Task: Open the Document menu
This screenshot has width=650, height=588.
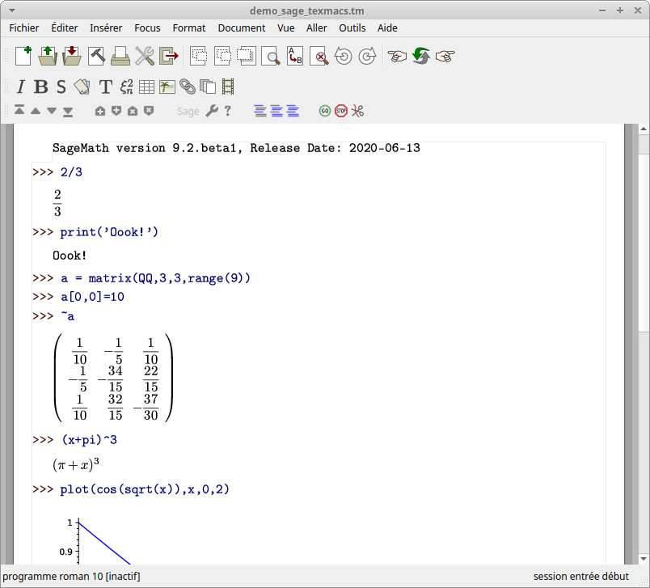Action: pos(242,27)
